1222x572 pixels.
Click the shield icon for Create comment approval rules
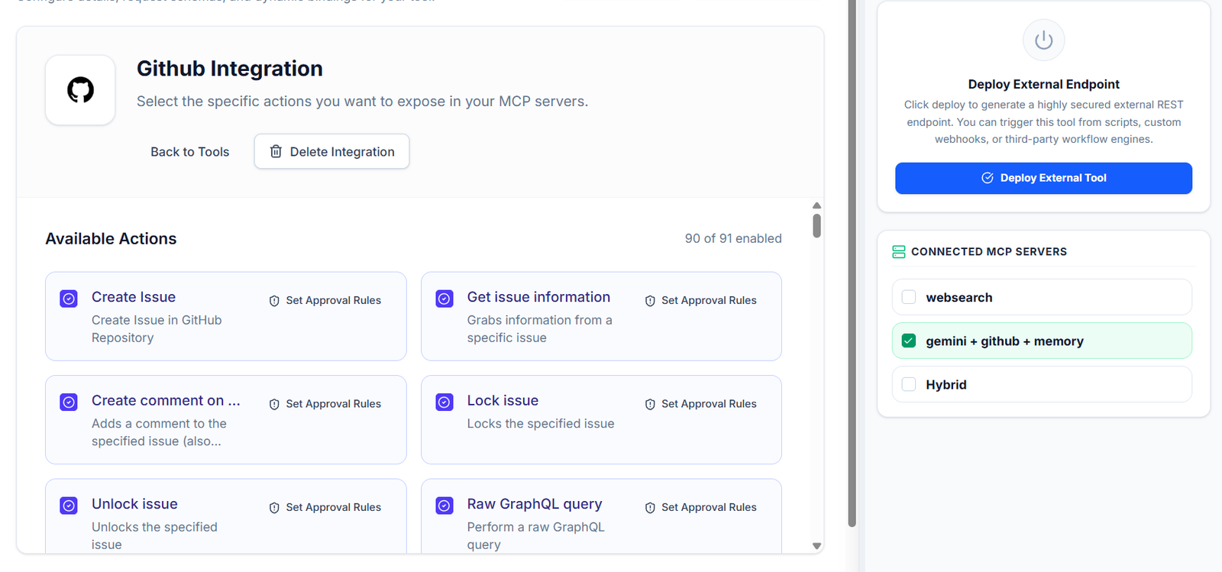click(274, 404)
